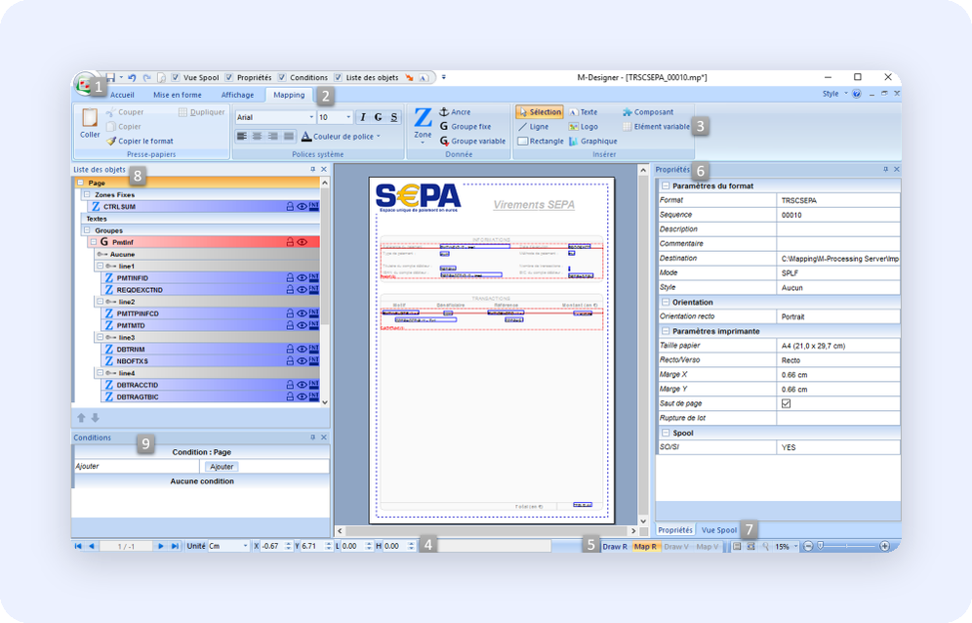Click Copier le format
This screenshot has height=623, width=972.
coord(140,141)
